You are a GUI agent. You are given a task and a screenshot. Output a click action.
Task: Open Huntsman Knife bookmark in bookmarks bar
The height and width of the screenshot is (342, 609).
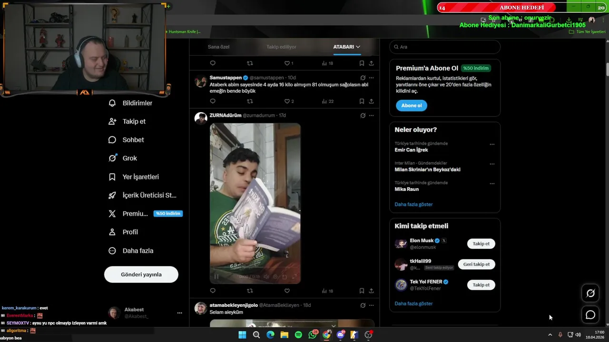point(183,32)
